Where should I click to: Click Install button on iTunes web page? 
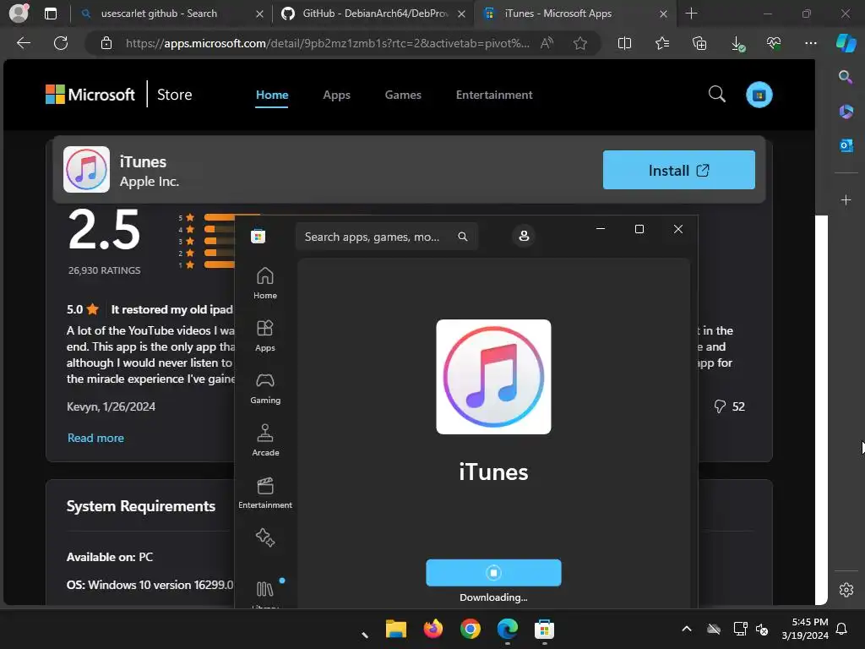tap(678, 170)
